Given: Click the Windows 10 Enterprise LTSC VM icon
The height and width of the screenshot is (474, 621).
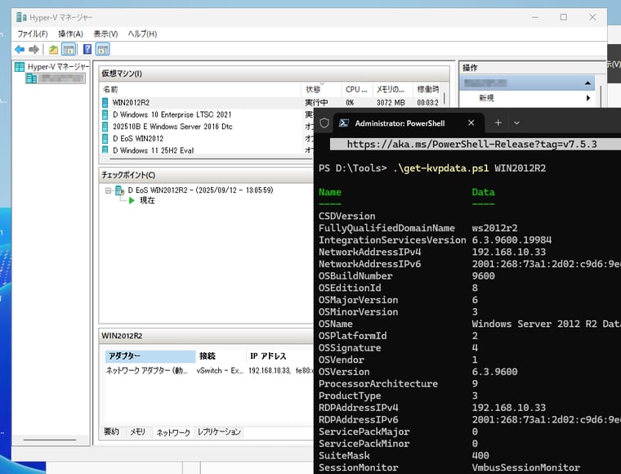Looking at the screenshot, I should 105,115.
